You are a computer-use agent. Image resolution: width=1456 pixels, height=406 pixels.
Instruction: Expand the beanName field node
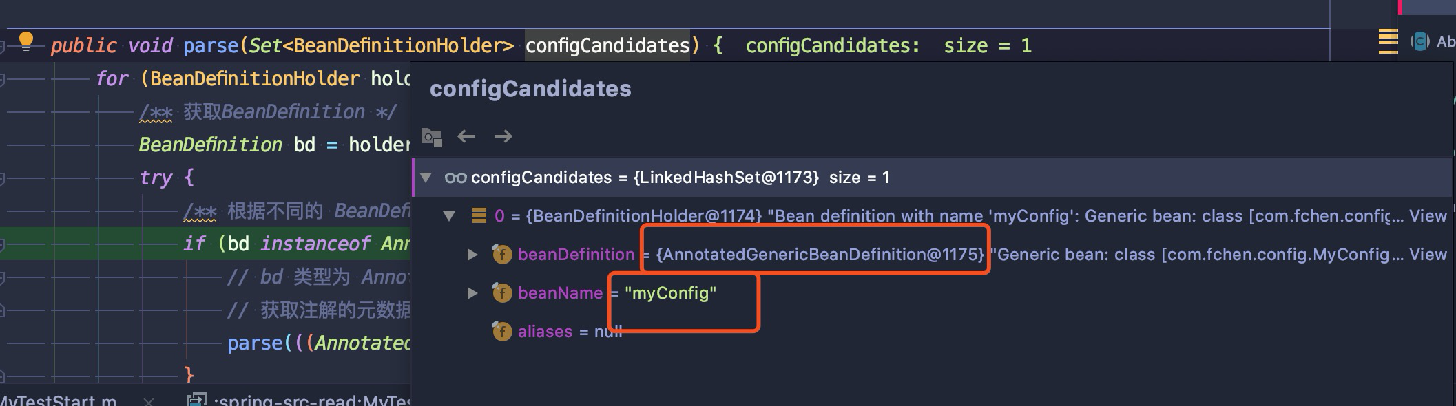tap(472, 293)
